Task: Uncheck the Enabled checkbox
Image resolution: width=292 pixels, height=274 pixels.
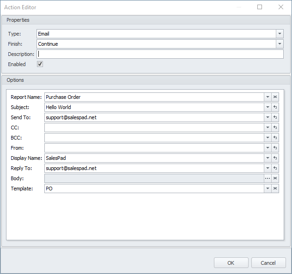Action: click(40, 64)
